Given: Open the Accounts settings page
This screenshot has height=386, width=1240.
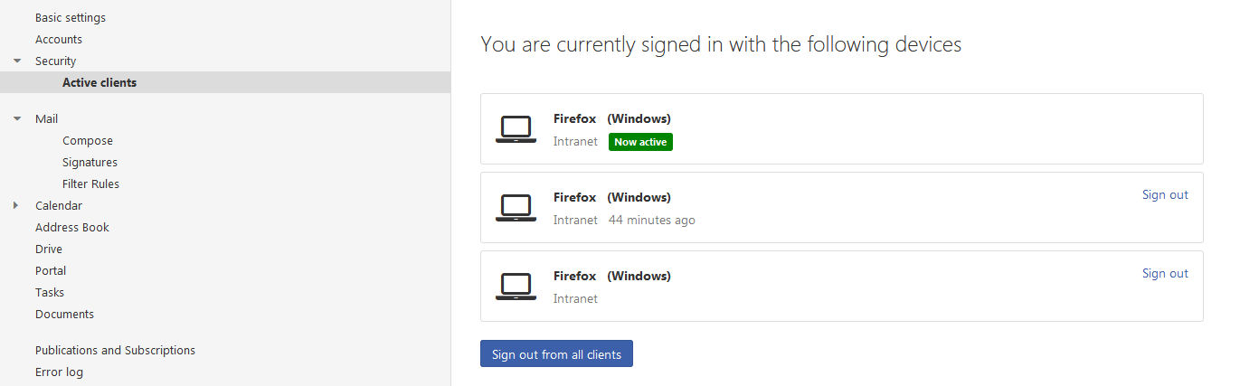Looking at the screenshot, I should point(59,40).
